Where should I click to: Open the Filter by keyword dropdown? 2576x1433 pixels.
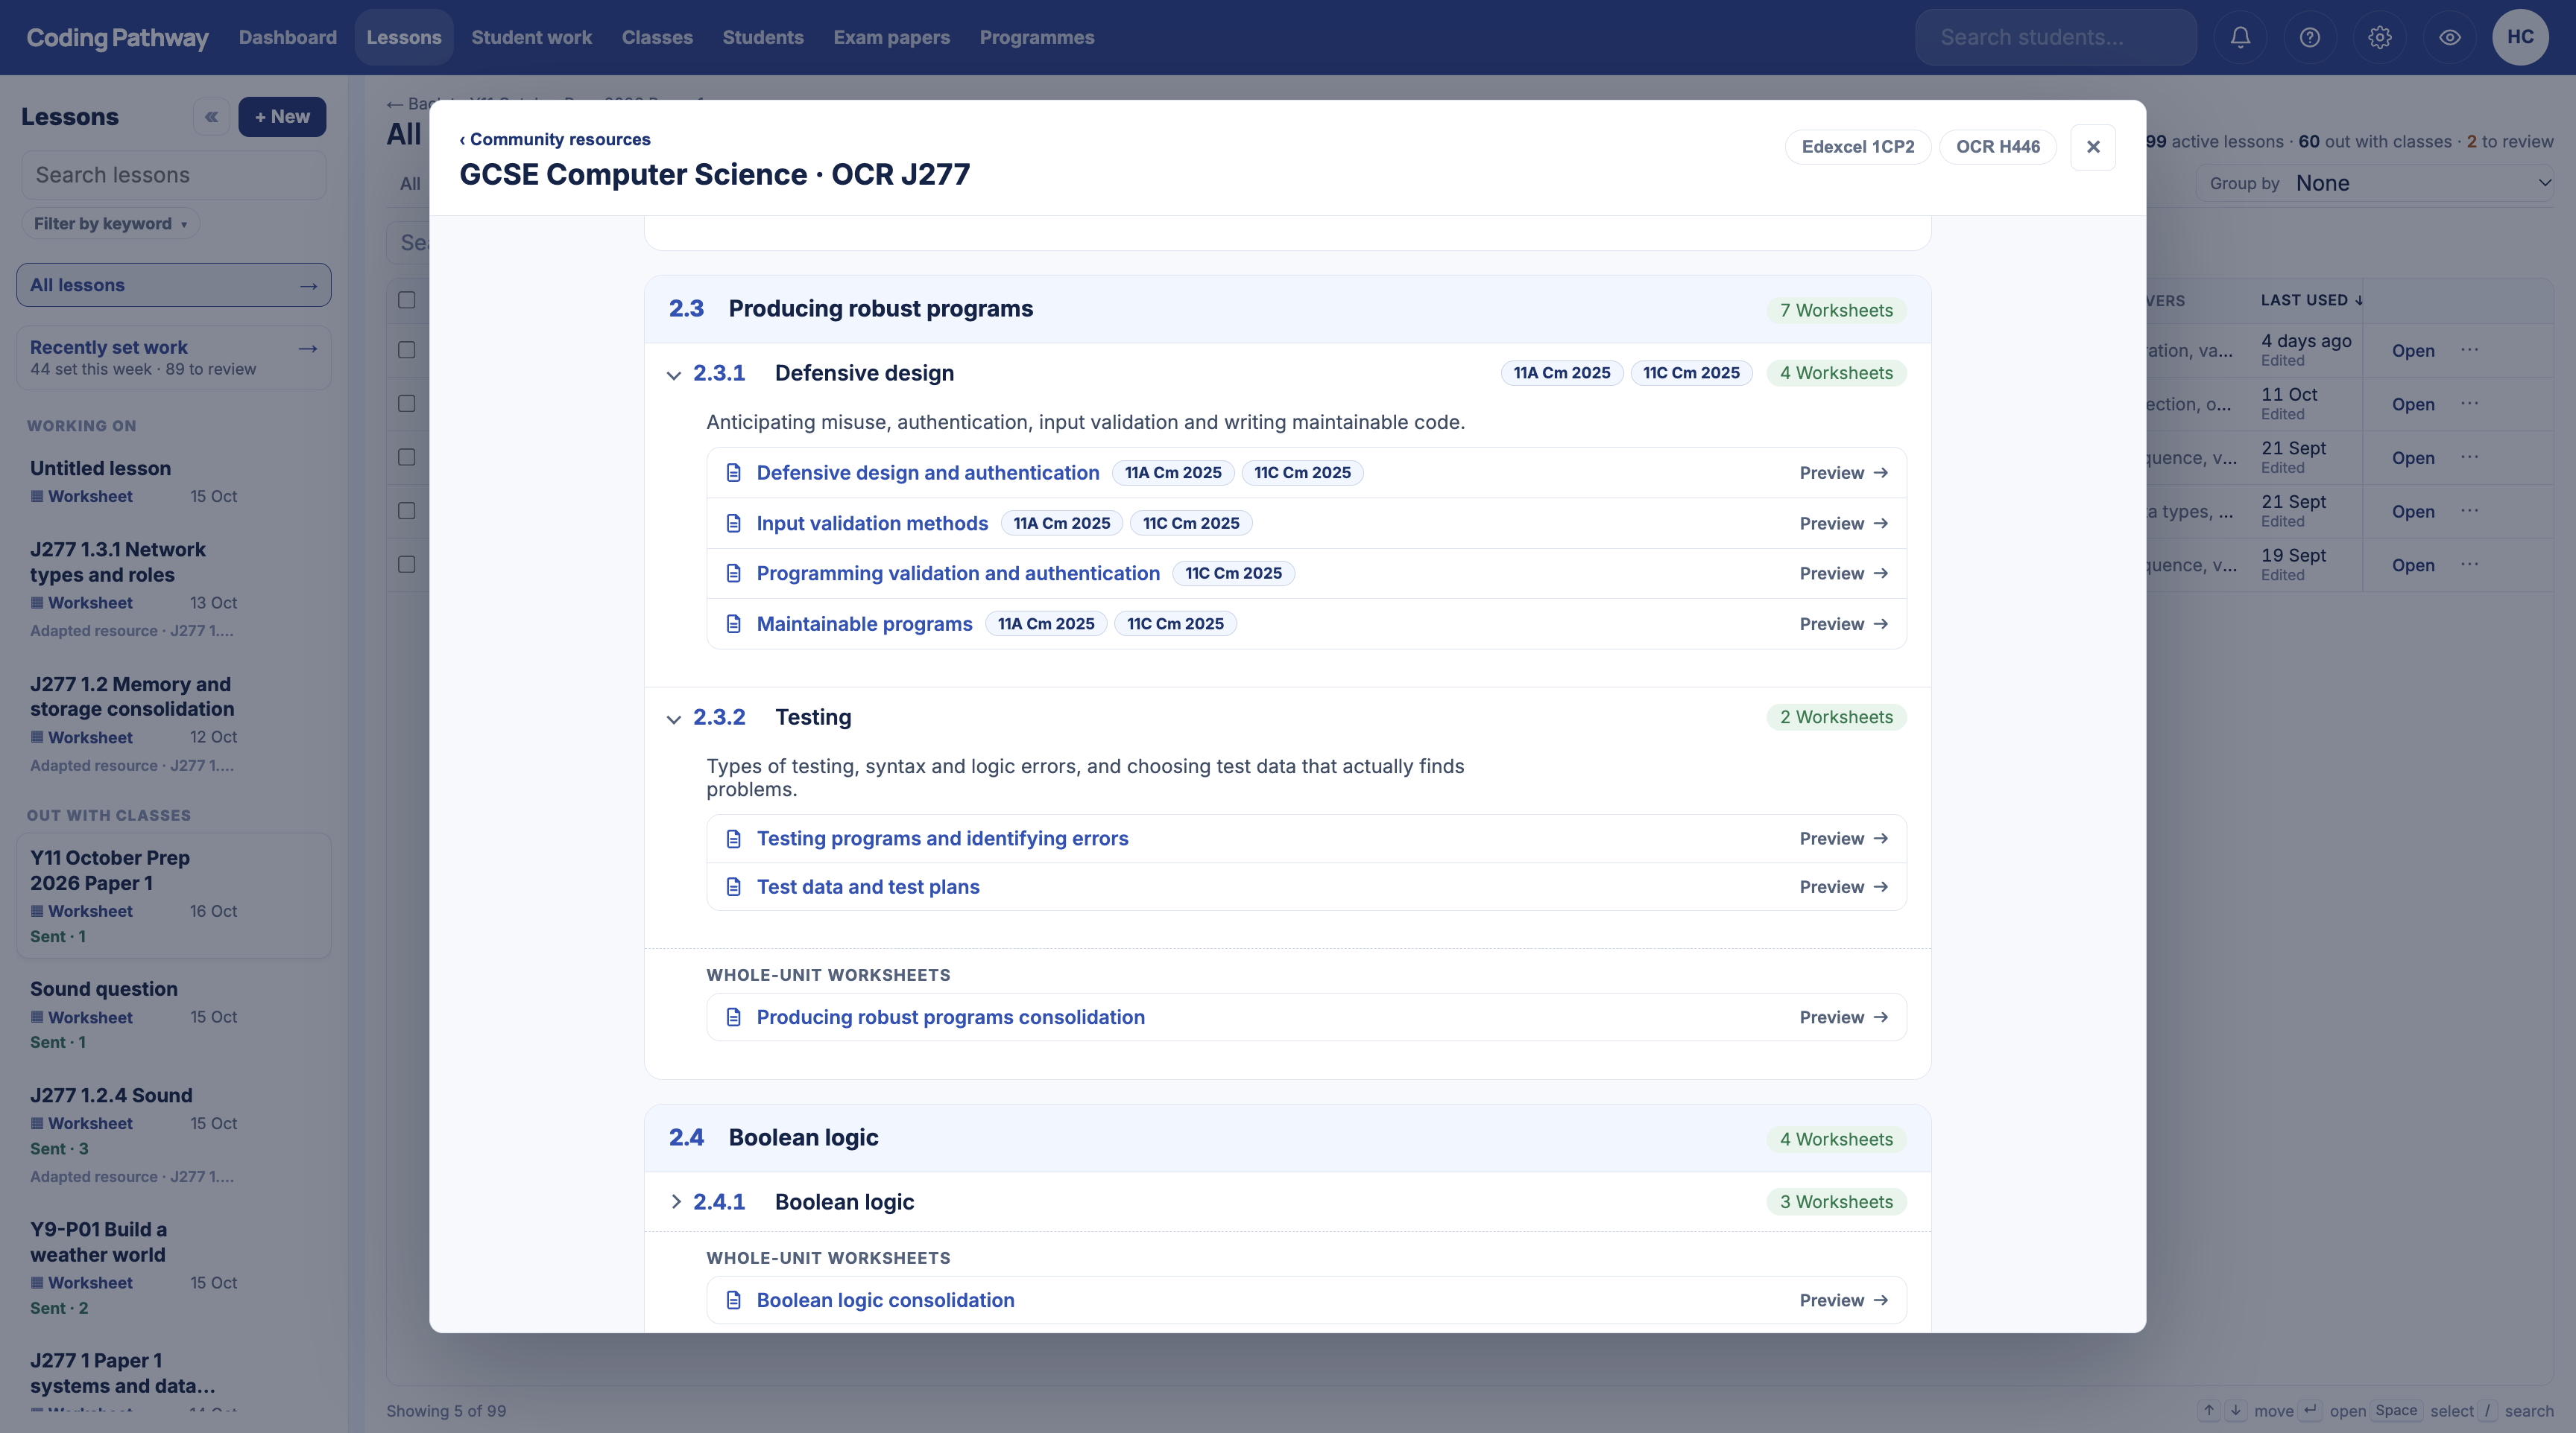click(110, 224)
